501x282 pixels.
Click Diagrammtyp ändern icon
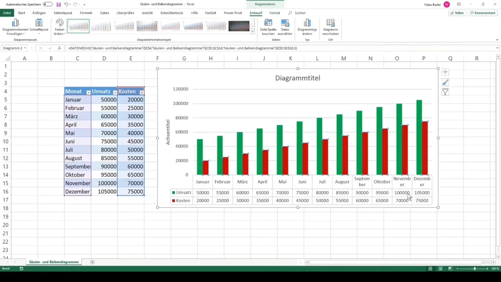tap(307, 27)
